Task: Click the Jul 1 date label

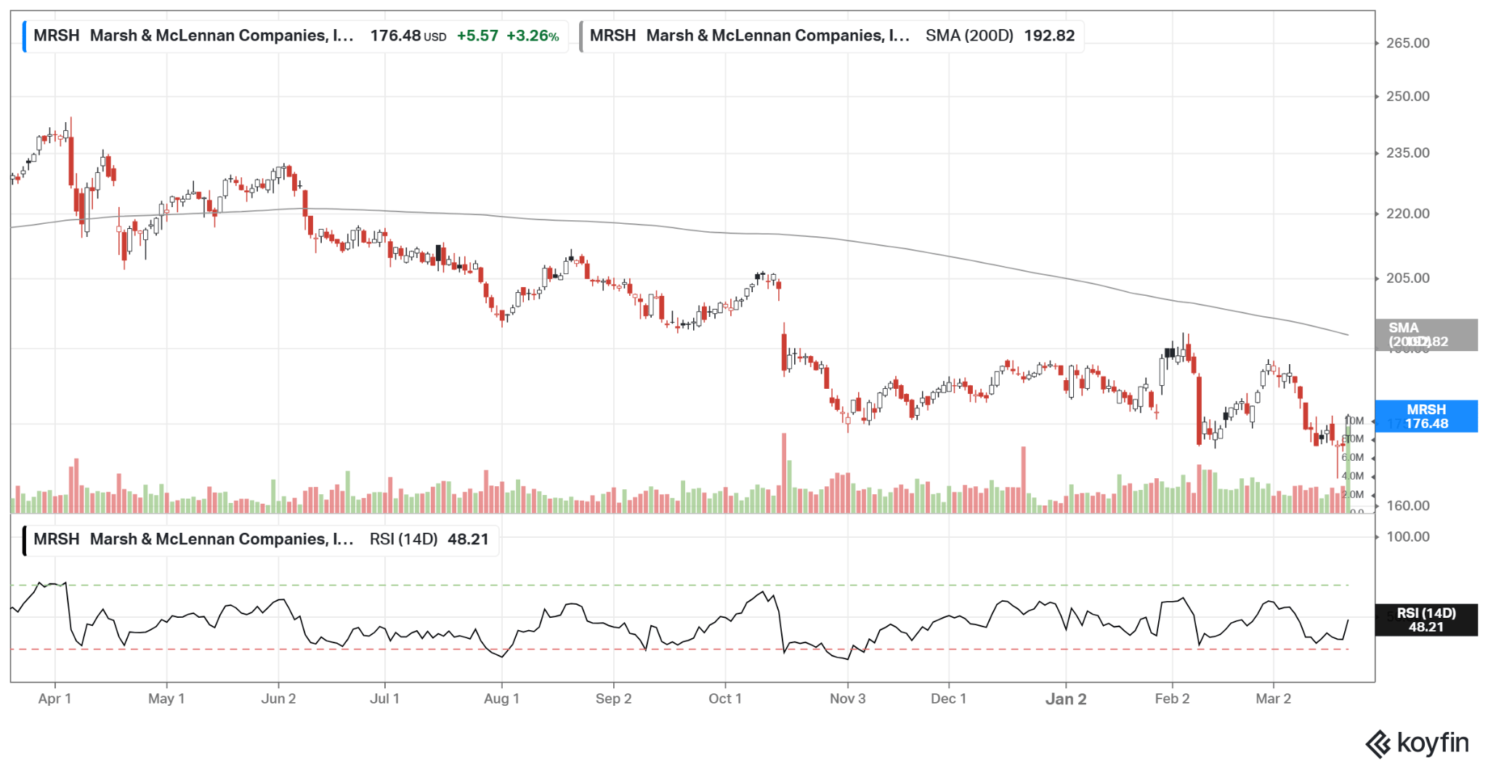Action: tap(384, 698)
